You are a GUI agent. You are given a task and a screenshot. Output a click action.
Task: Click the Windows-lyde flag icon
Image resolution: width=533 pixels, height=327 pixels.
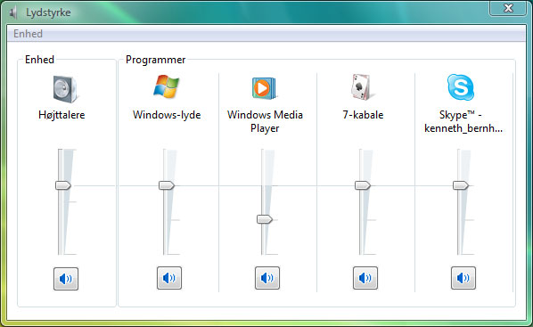click(x=166, y=86)
